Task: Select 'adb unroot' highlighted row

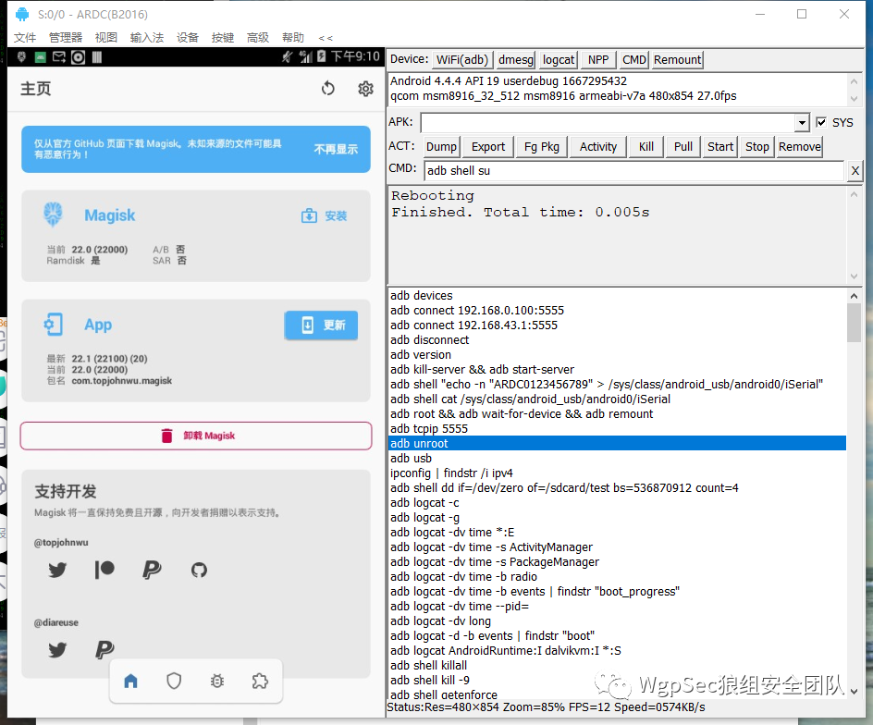Action: click(617, 443)
